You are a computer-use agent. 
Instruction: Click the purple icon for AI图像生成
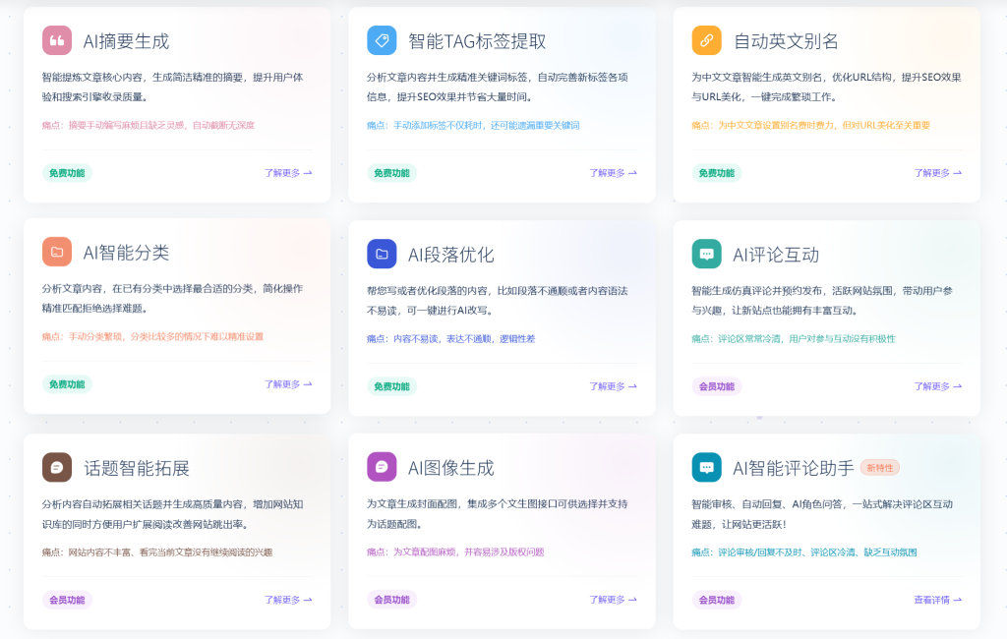[382, 467]
